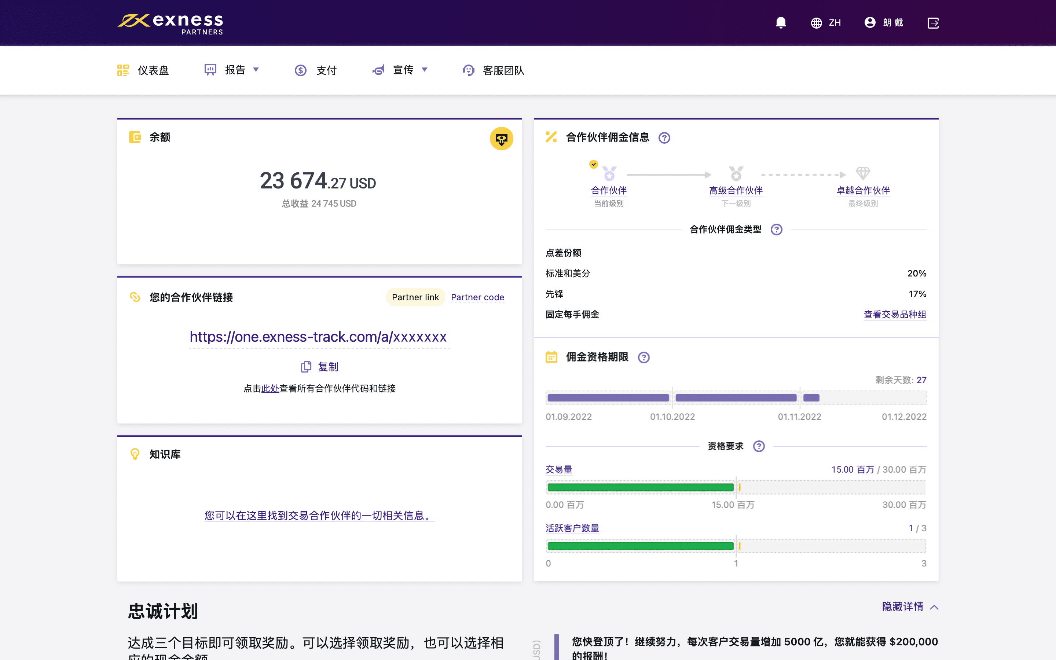
Task: Open the knowledge base info link
Action: (319, 516)
